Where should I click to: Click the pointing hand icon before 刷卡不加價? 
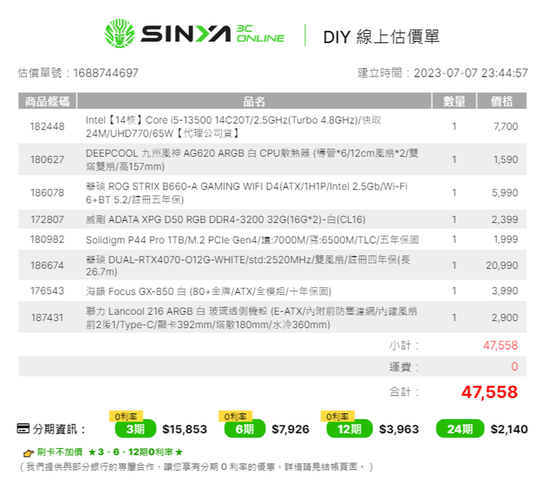point(28,453)
